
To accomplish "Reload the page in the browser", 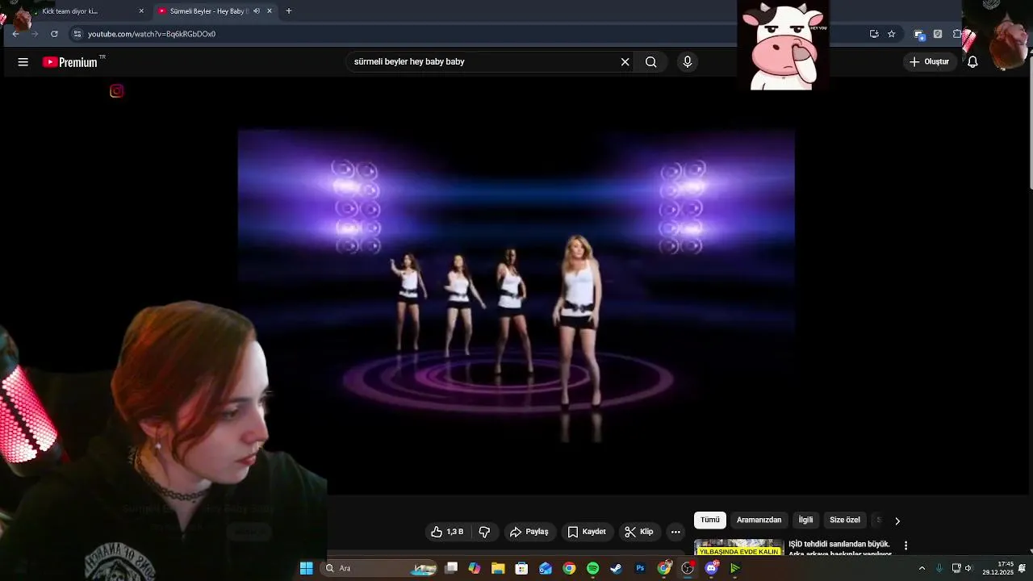I will click(x=54, y=34).
